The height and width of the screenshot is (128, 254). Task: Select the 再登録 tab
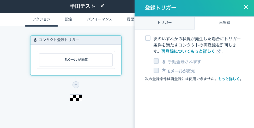click(224, 23)
